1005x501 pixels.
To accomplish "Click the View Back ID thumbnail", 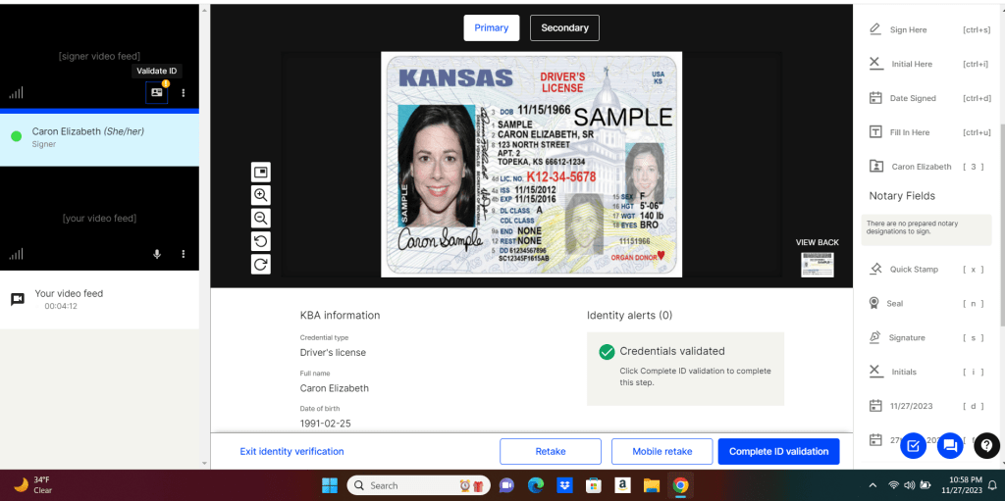I will click(x=817, y=263).
